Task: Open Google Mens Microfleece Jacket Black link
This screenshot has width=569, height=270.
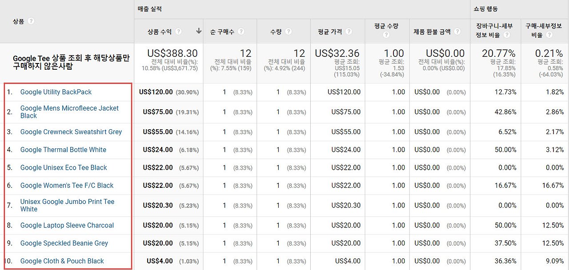Action: tap(69, 112)
